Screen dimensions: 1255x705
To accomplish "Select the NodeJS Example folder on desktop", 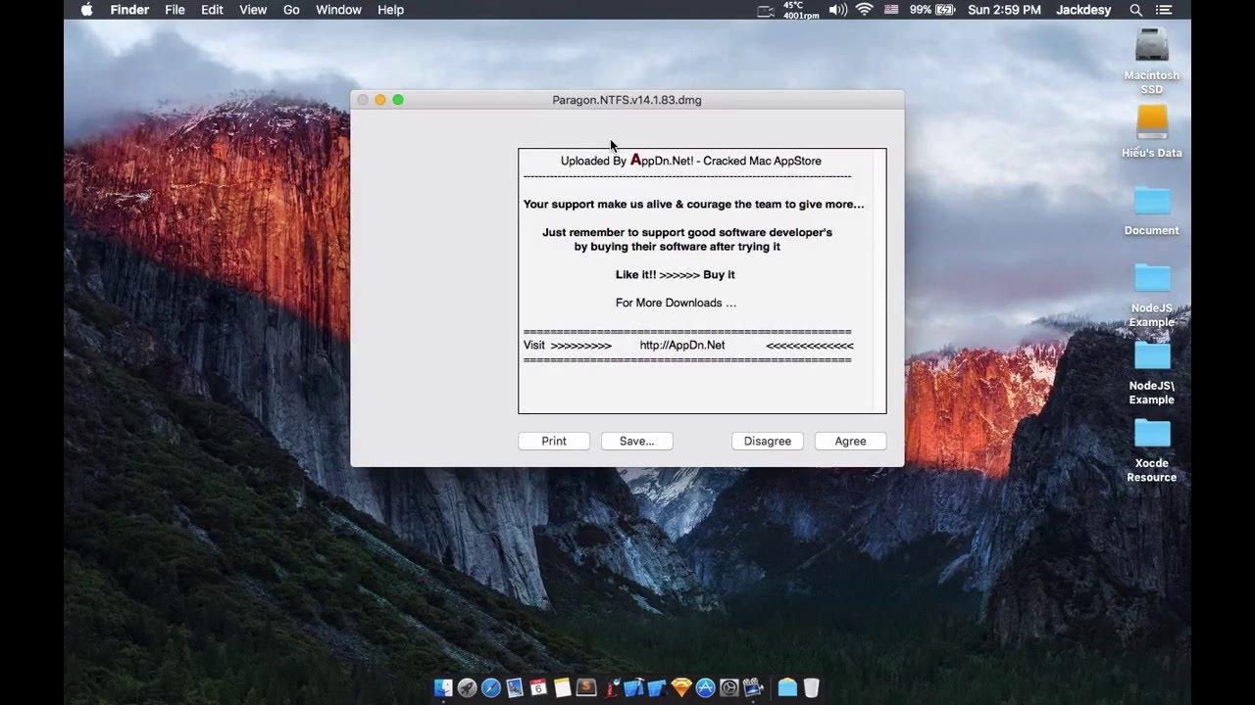I will tap(1152, 278).
